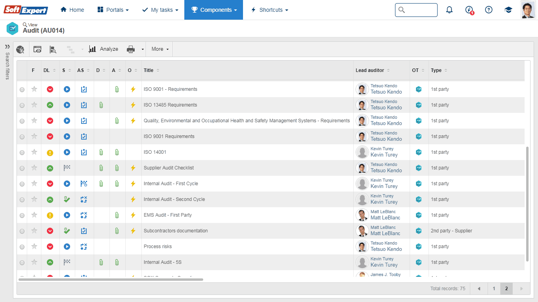
Task: Open the More dropdown menu
Action: point(160,49)
